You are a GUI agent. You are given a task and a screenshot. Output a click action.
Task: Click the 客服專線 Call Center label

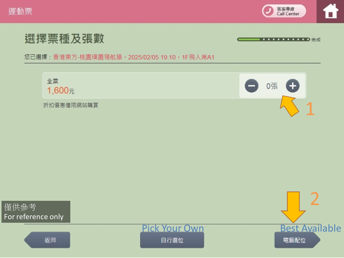pos(288,11)
